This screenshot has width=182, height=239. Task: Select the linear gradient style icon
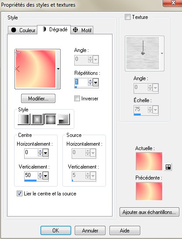(x=24, y=119)
